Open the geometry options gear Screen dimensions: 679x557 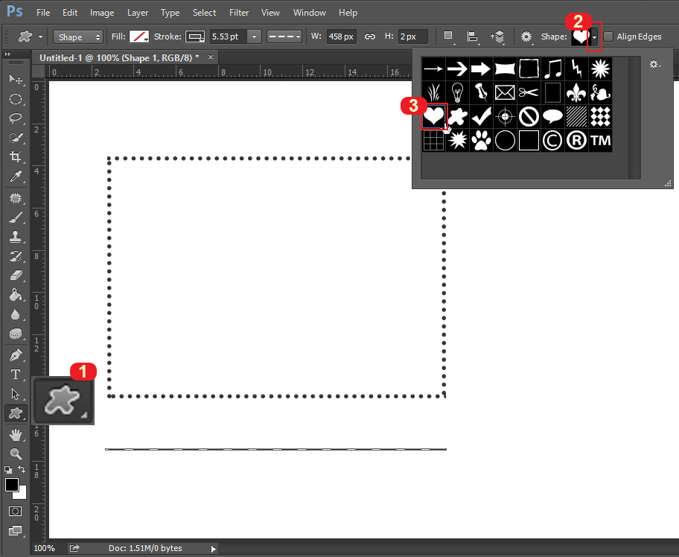pyautogui.click(x=526, y=36)
